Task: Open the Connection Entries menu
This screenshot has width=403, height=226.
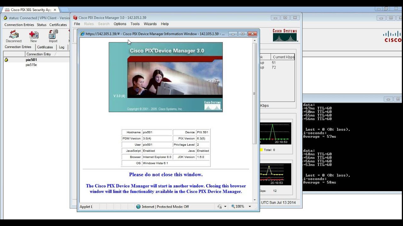Action: (x=19, y=25)
